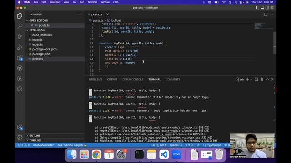This screenshot has width=291, height=163.
Task: Go to line via Ln 15, Col 5
Action: 159,145
